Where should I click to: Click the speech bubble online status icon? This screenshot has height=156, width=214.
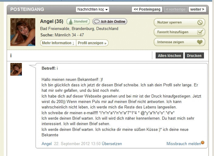tap(97, 22)
